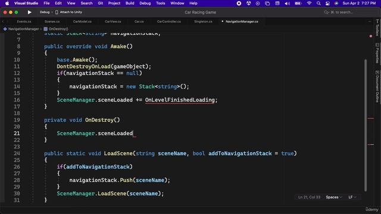Open the Edit menu
Screen dimensions: 381x214
pos(58,3)
